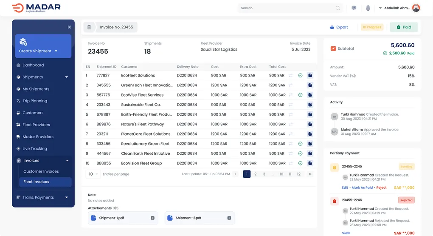Open Live Tracking from the sidebar
Viewport: 433px width, 236px height.
coord(35,149)
